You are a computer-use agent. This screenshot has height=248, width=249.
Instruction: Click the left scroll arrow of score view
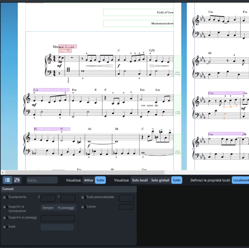(3, 173)
